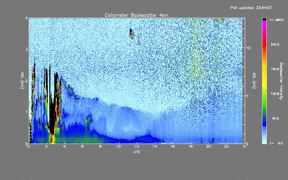The width and height of the screenshot is (288, 180).
Task: Click the 1 tick on AGL (km) axis
Action: [27, 112]
